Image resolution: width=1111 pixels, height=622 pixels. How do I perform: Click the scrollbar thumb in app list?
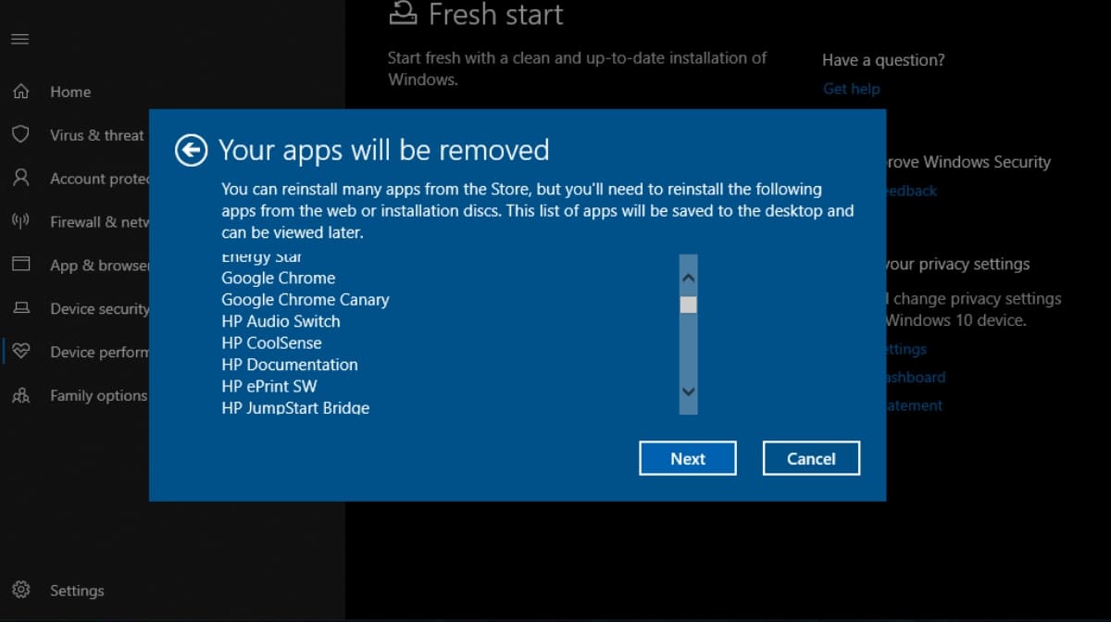click(688, 304)
